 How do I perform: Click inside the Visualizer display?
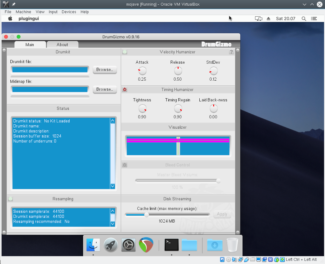(x=178, y=146)
